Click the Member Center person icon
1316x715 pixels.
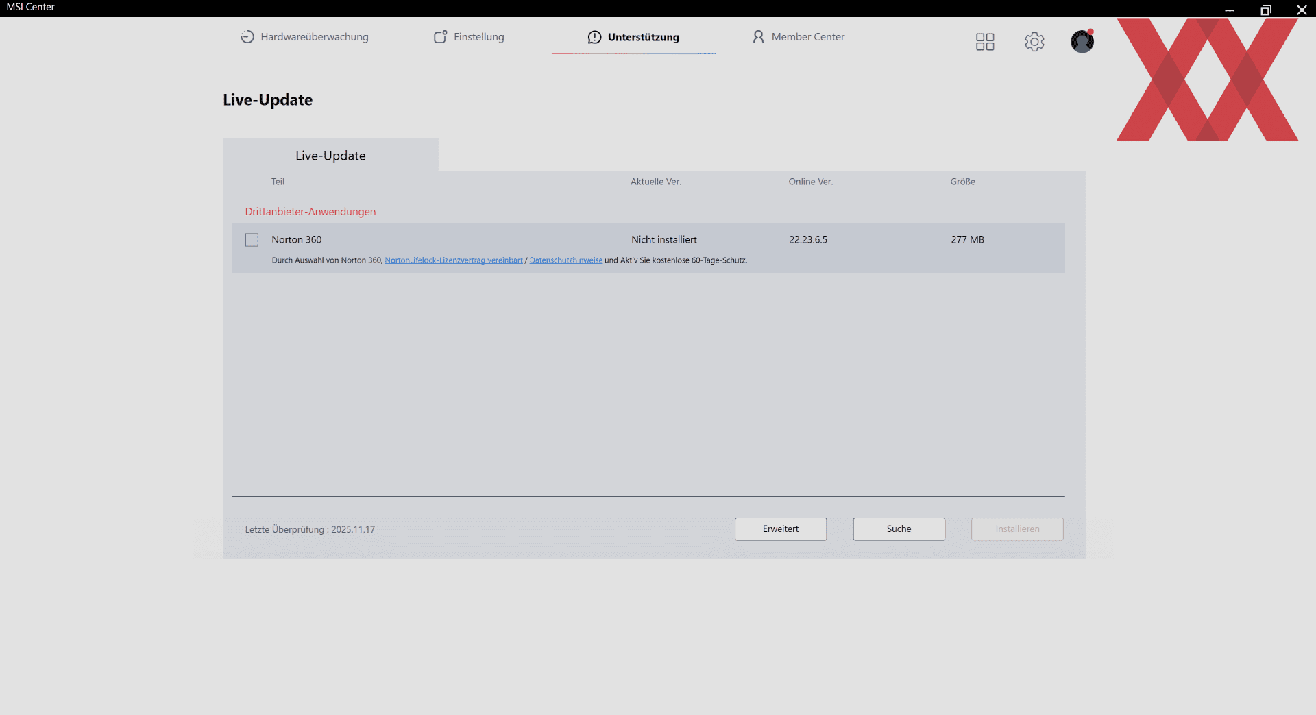point(758,37)
